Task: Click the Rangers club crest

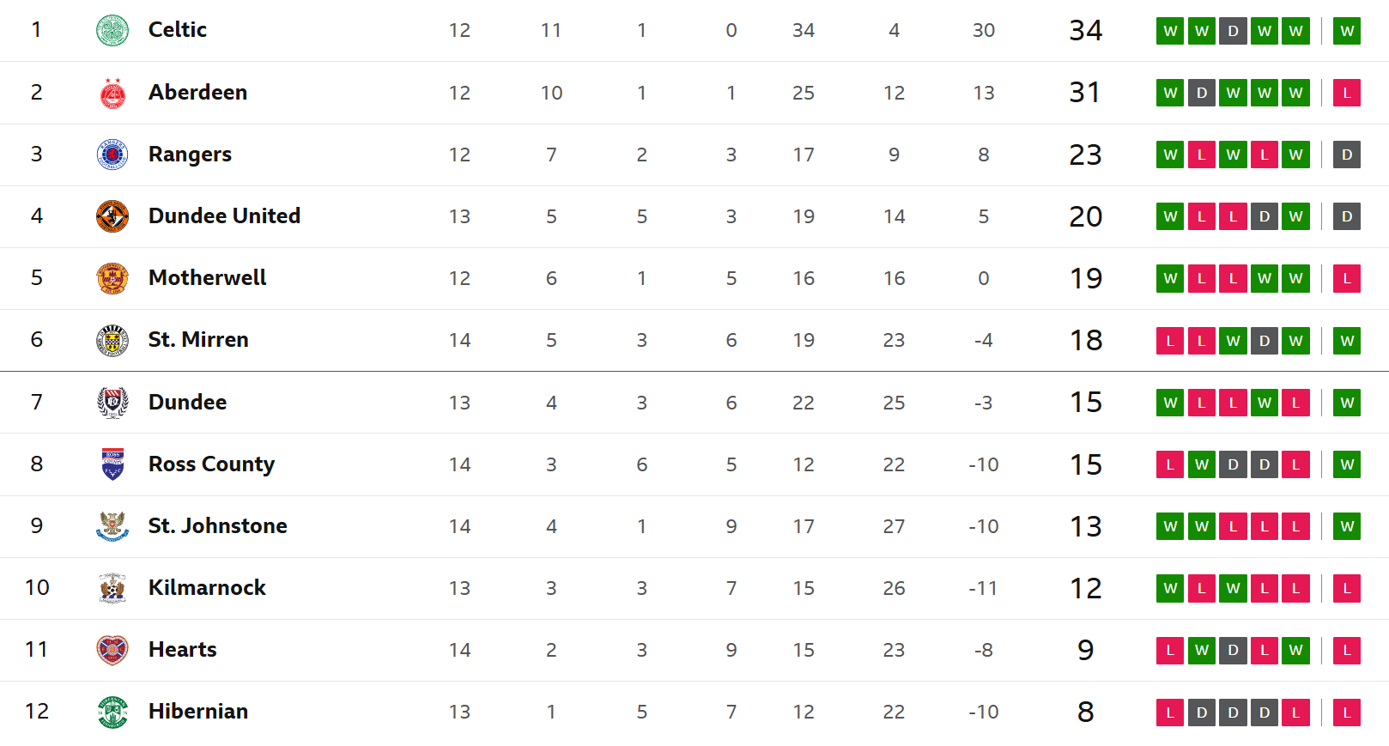Action: [x=112, y=155]
